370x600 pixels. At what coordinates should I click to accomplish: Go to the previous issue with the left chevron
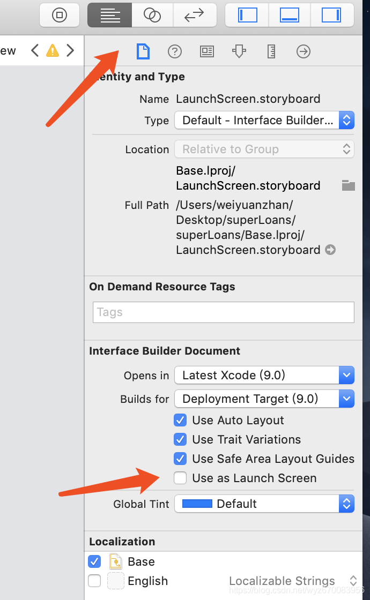35,50
